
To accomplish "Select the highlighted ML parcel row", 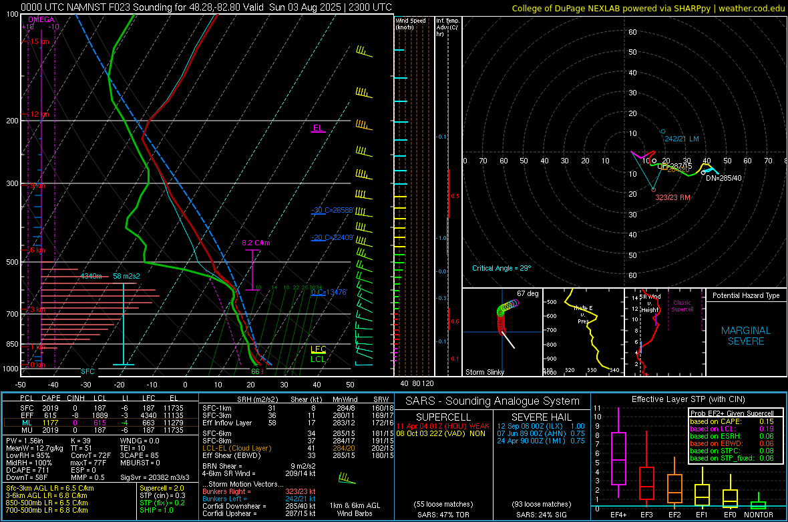I will pyautogui.click(x=101, y=423).
